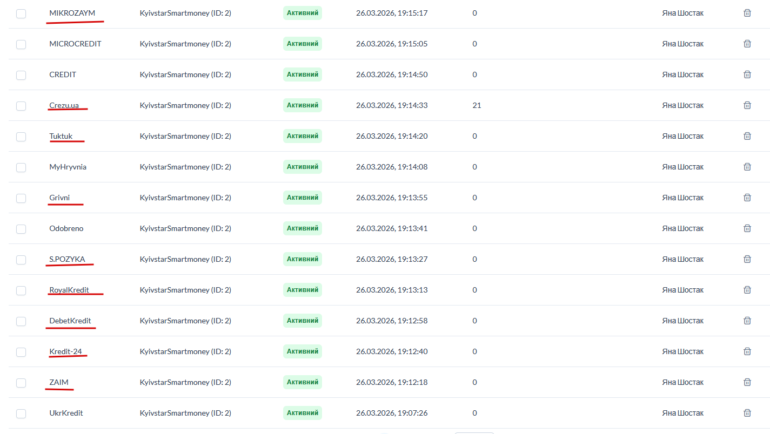Screen dimensions: 770x434
Task: Click the DebetKredit row trash icon
Action: click(x=747, y=321)
